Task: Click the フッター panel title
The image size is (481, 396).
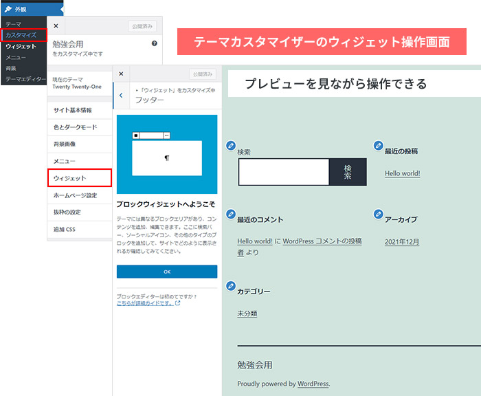Action: pyautogui.click(x=150, y=100)
